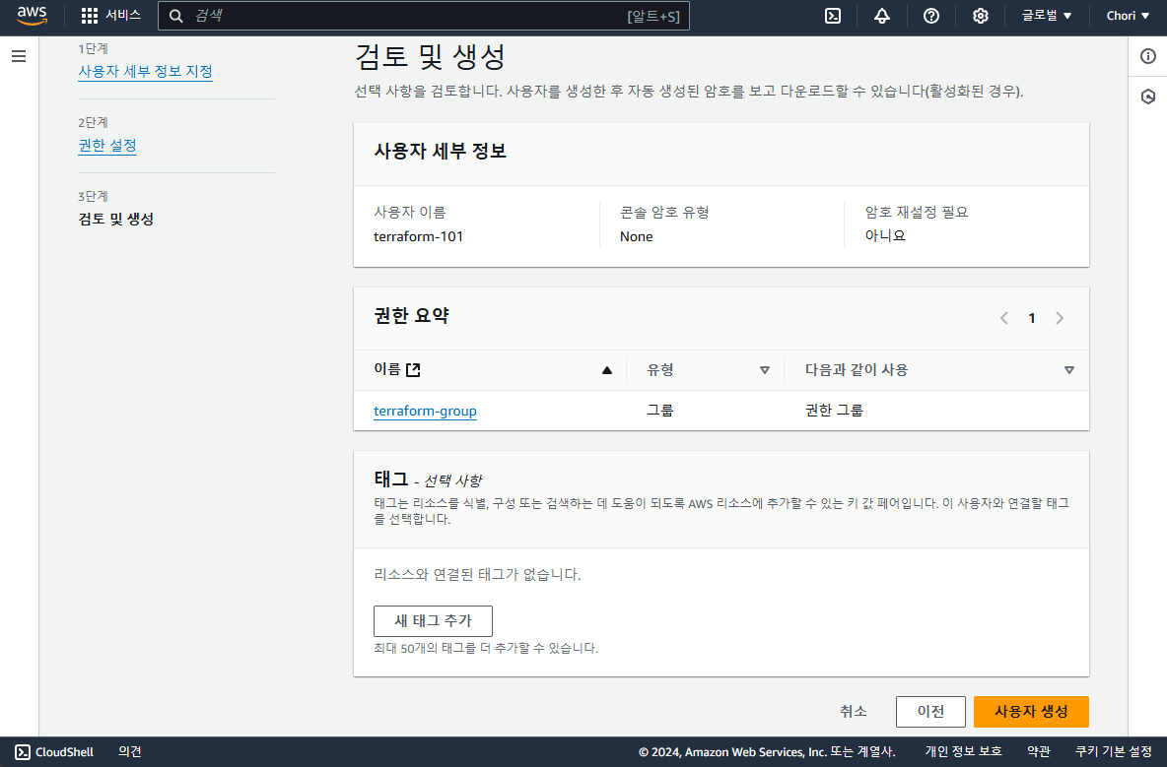The height and width of the screenshot is (767, 1167).
Task: Go to step 권한 설정
Action: (x=107, y=145)
